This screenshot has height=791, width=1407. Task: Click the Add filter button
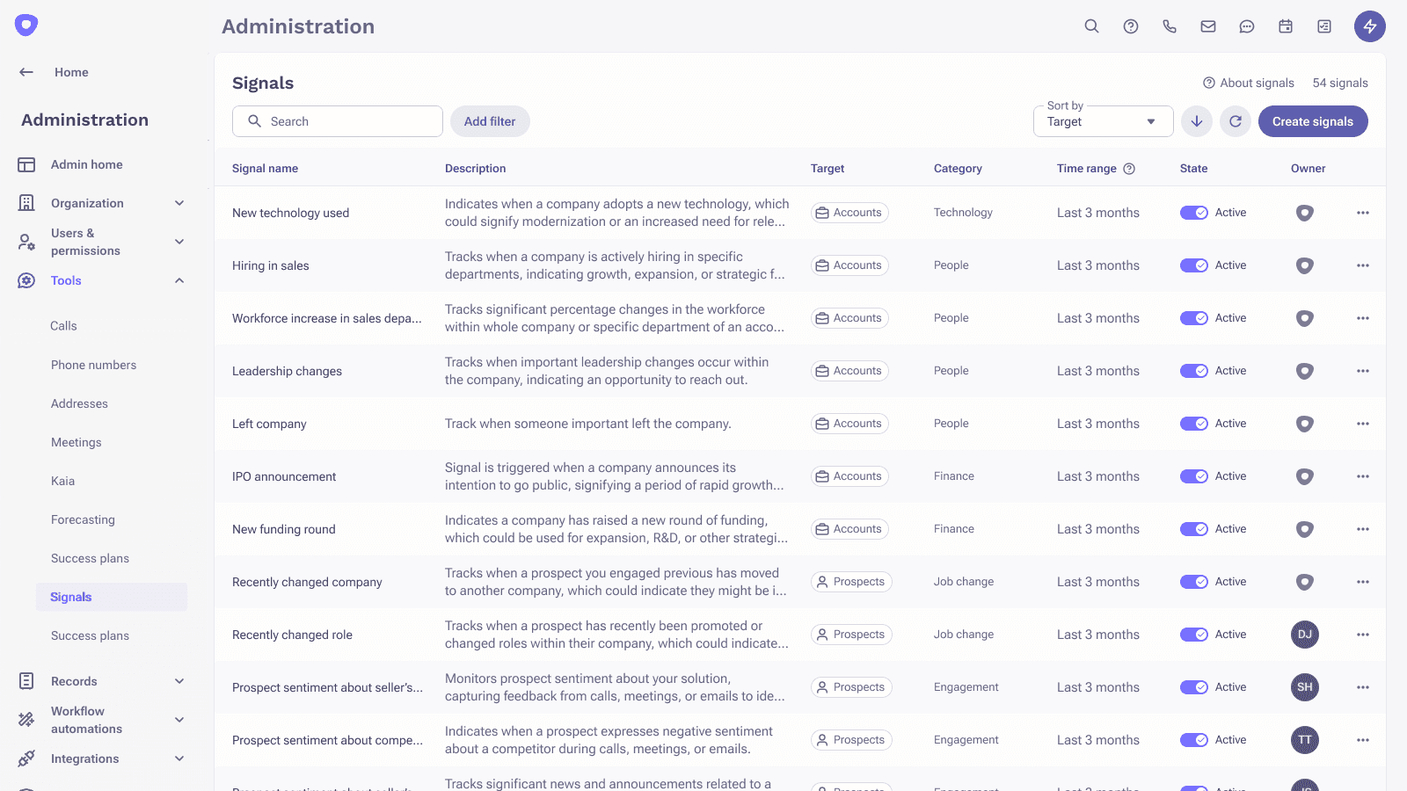point(490,121)
